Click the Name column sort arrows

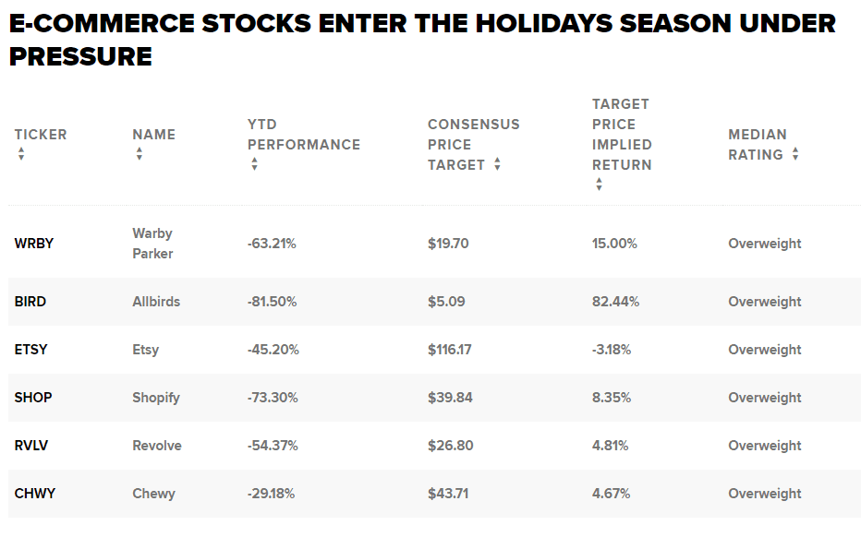pos(139,154)
